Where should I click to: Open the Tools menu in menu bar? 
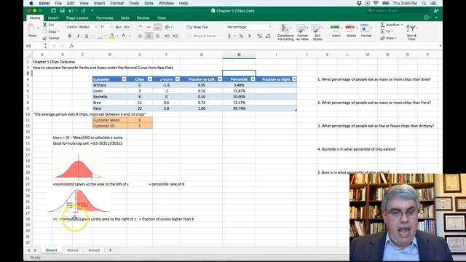click(x=134, y=3)
